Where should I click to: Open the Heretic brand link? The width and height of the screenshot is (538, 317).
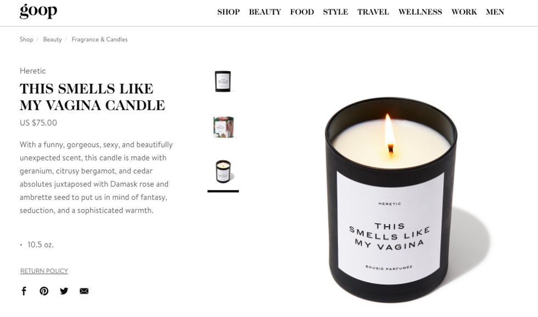click(x=32, y=71)
